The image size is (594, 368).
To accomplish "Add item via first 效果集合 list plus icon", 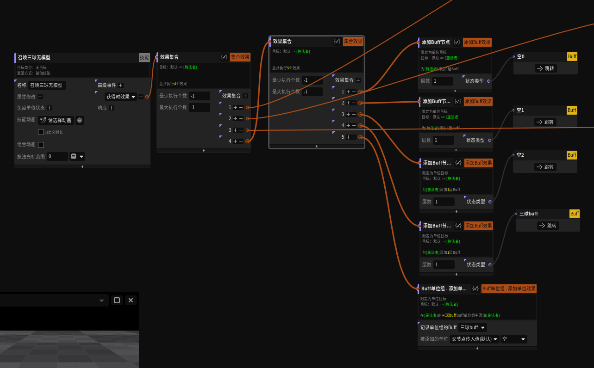I will (245, 96).
